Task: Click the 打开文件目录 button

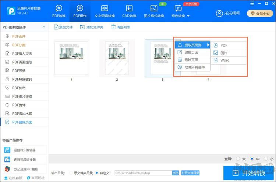Action: (190, 173)
